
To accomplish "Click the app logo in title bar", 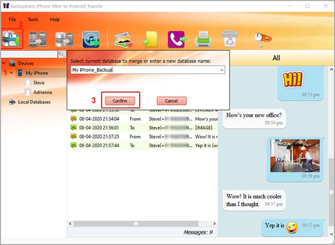I will (x=6, y=6).
